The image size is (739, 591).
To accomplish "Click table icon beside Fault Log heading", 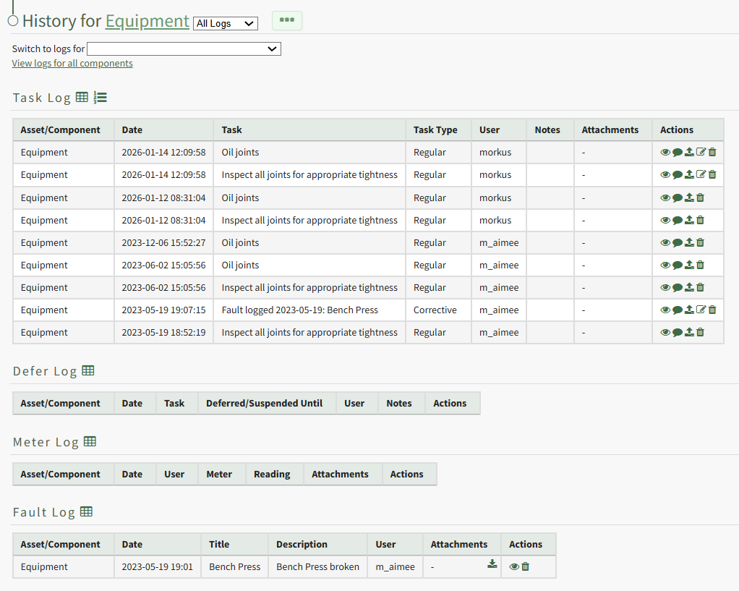I will point(86,511).
